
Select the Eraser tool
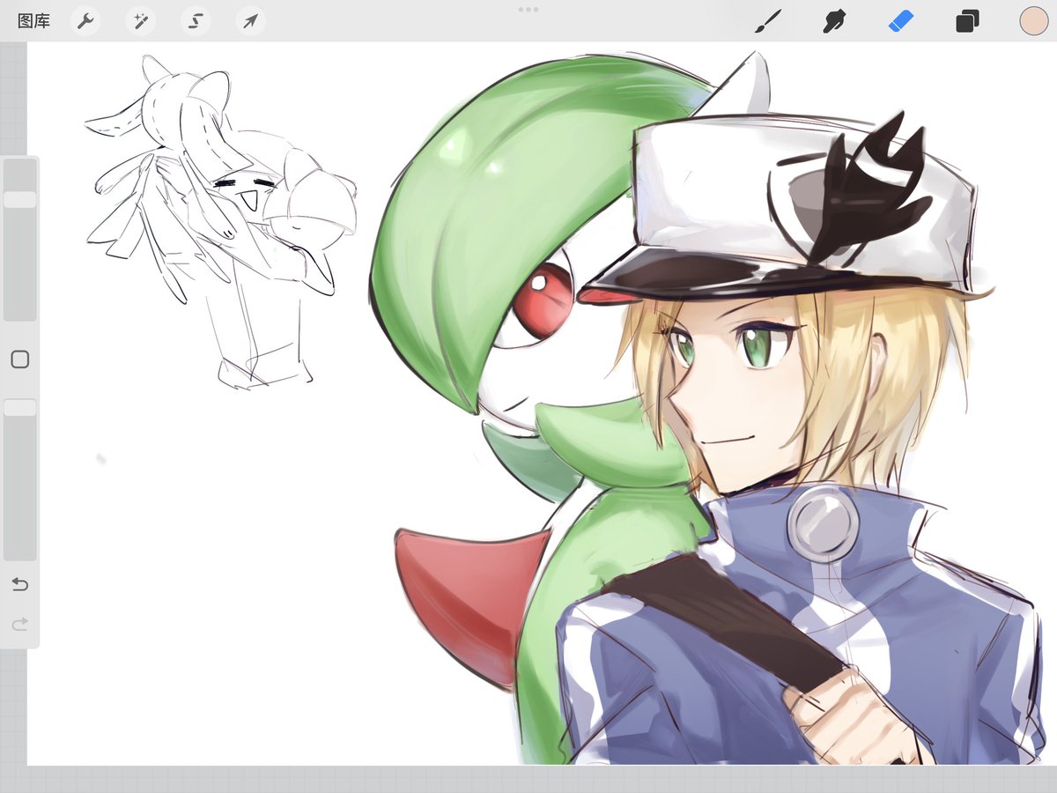coord(901,21)
